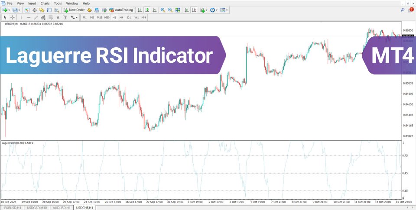Toggle chart shift from right edge
The height and width of the screenshot is (210, 416).
(194, 10)
